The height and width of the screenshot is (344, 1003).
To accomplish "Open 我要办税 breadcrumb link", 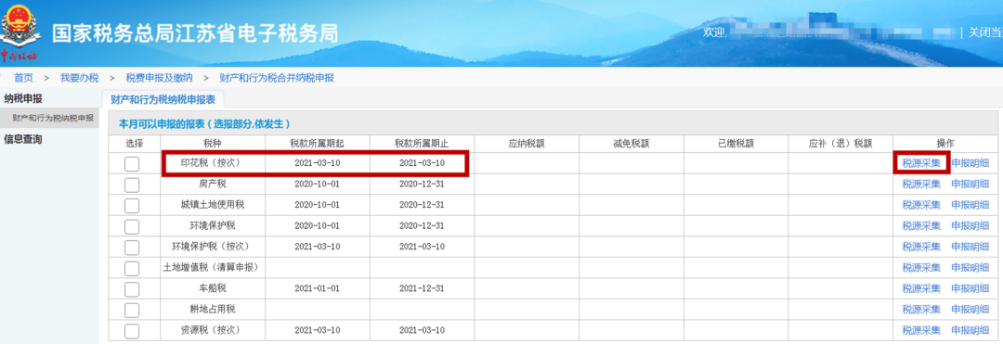I will tap(79, 78).
